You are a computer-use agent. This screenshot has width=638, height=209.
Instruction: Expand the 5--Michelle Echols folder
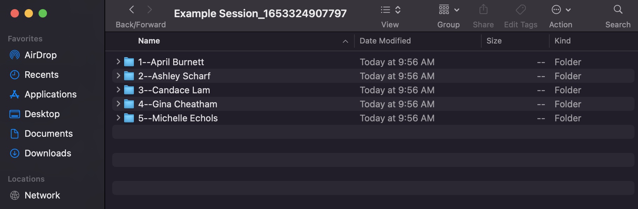pos(118,118)
